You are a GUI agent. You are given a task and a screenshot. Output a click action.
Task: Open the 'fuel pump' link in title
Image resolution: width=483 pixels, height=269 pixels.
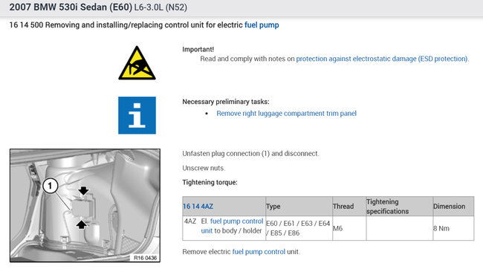click(x=262, y=25)
